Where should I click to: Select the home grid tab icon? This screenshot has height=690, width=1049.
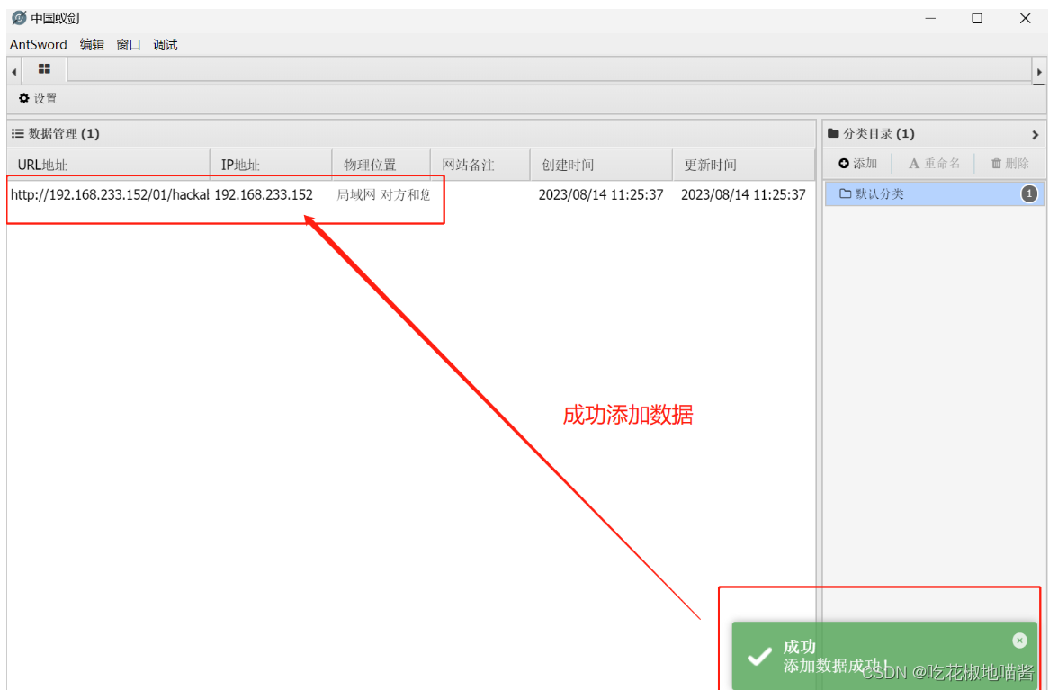click(x=44, y=69)
